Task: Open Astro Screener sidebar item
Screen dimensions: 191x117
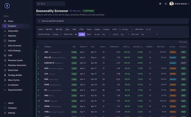Action: point(17,46)
